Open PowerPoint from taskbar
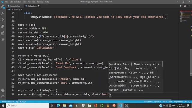The image size is (192, 108). [x=114, y=105]
